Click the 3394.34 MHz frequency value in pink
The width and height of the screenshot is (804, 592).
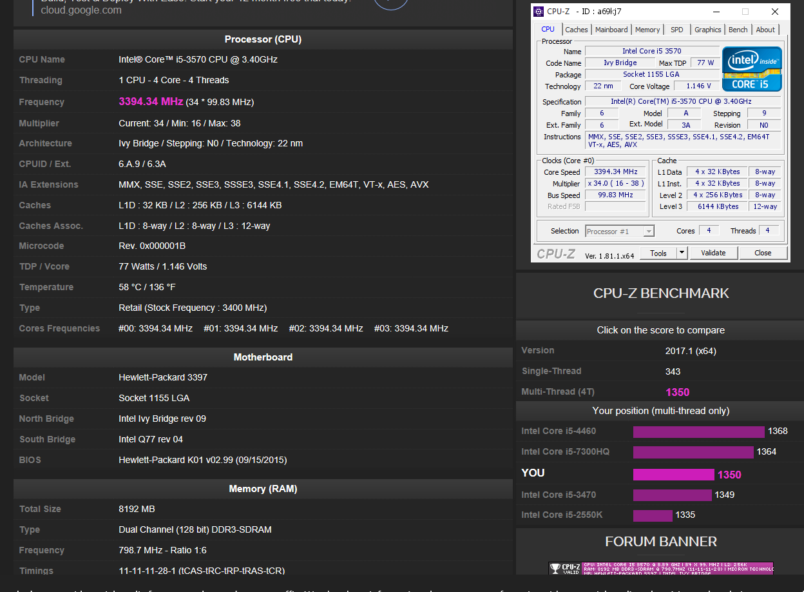tap(151, 102)
